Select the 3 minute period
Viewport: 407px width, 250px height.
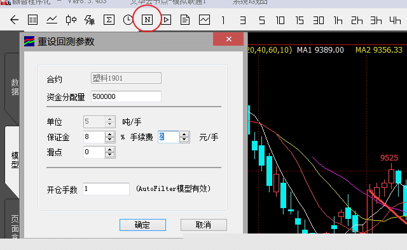point(243,20)
